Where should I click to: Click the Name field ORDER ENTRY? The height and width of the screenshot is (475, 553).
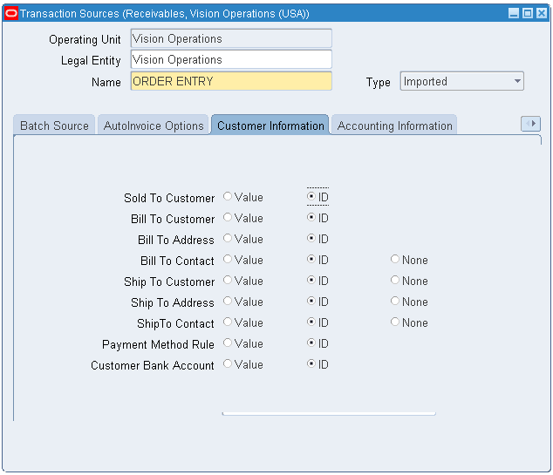[230, 81]
